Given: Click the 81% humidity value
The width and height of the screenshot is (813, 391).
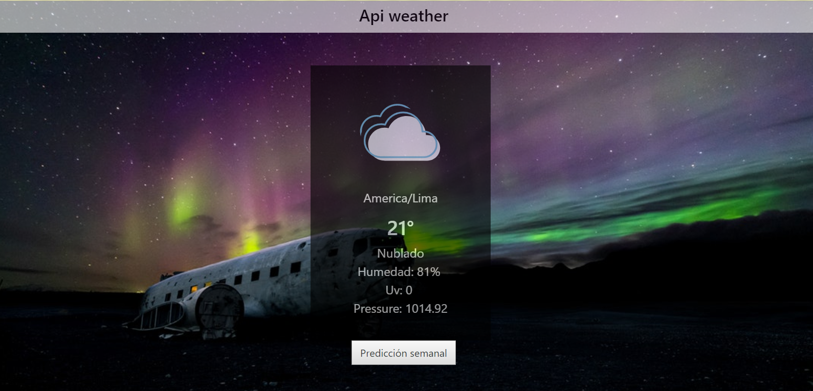Looking at the screenshot, I should point(428,272).
